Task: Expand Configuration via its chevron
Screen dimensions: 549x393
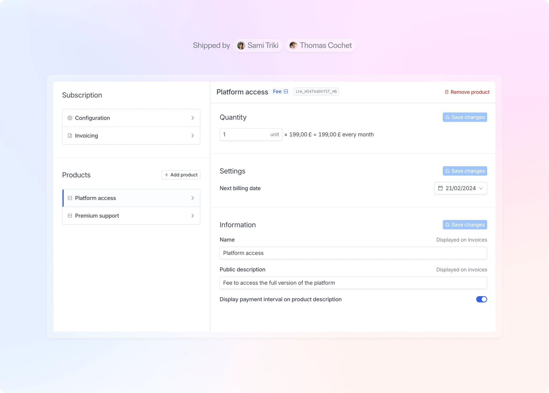Action: [193, 118]
